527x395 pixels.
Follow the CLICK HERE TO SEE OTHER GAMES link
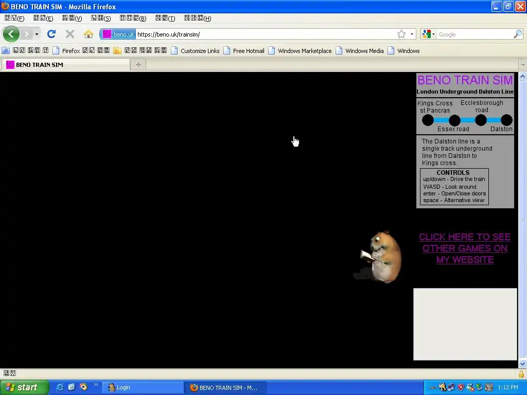click(x=465, y=248)
